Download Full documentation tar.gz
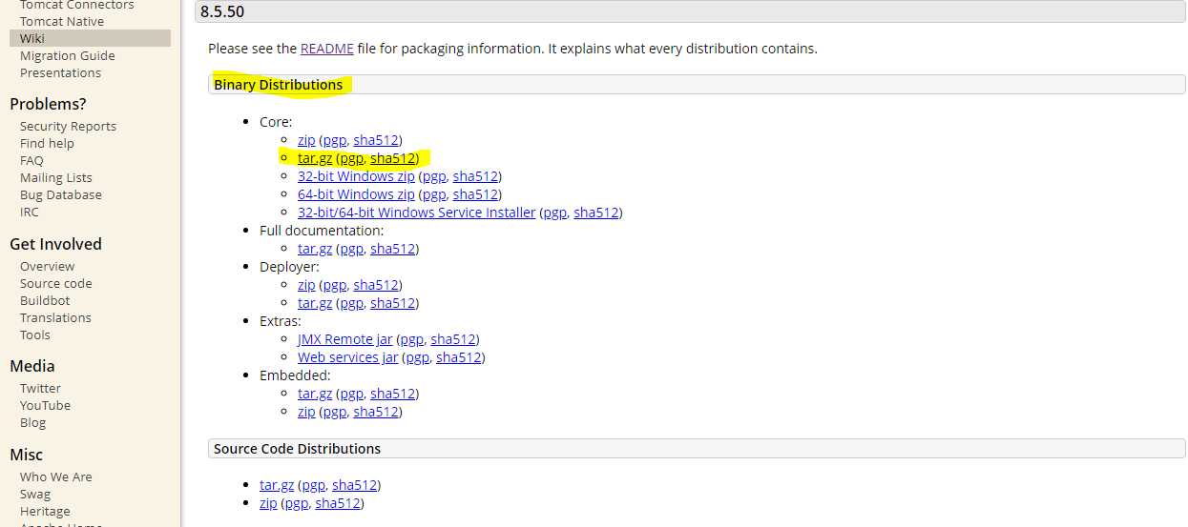Screen dimensions: 1188x527 [x=315, y=249]
